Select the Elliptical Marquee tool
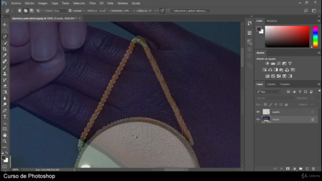This screenshot has height=181, width=322. click(x=5, y=31)
